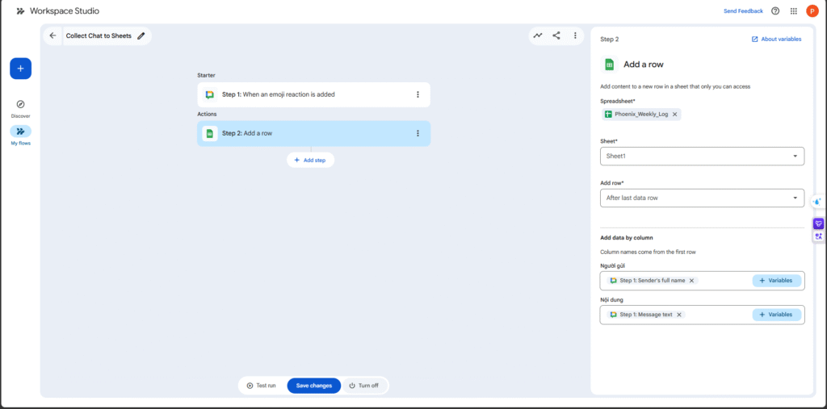Viewport: 827px width, 409px height.
Task: Open Step 2 three-dot options menu
Action: [418, 133]
